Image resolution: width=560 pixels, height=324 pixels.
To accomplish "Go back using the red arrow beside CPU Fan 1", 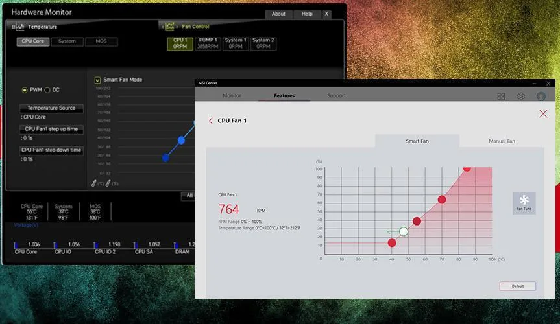I will (211, 121).
